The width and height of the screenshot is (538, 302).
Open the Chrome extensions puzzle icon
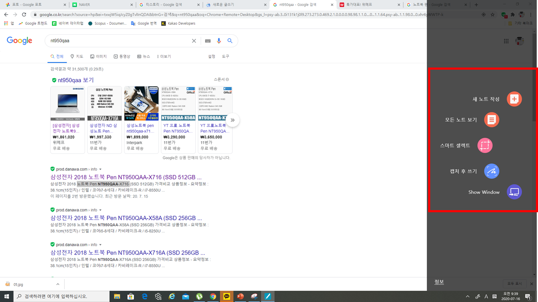click(512, 14)
